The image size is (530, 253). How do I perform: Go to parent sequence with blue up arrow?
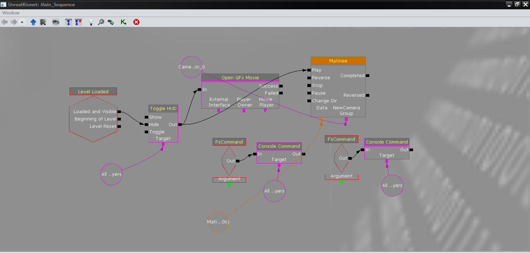tap(33, 22)
